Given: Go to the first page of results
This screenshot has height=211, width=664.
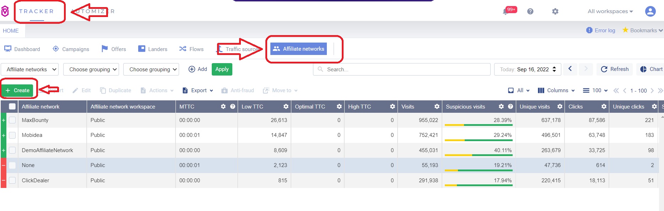Looking at the screenshot, I should [616, 91].
